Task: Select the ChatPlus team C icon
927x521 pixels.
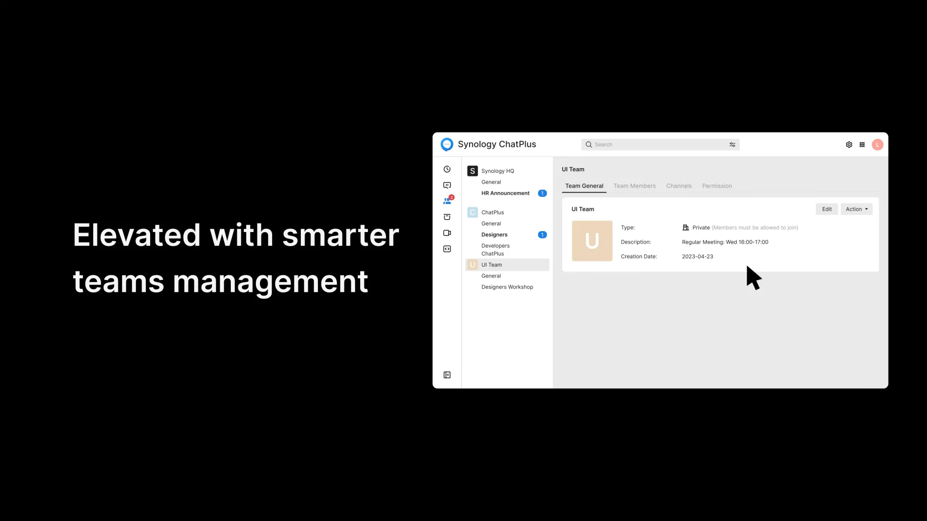Action: pyautogui.click(x=472, y=213)
